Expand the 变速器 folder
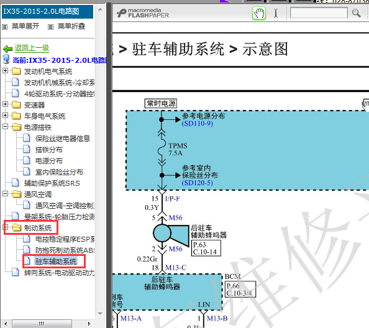369x328 pixels. 5,104
